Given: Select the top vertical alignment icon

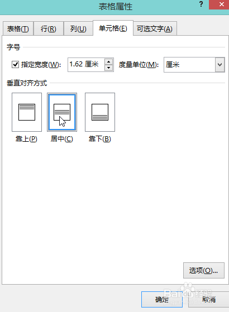Looking at the screenshot, I should click(27, 112).
